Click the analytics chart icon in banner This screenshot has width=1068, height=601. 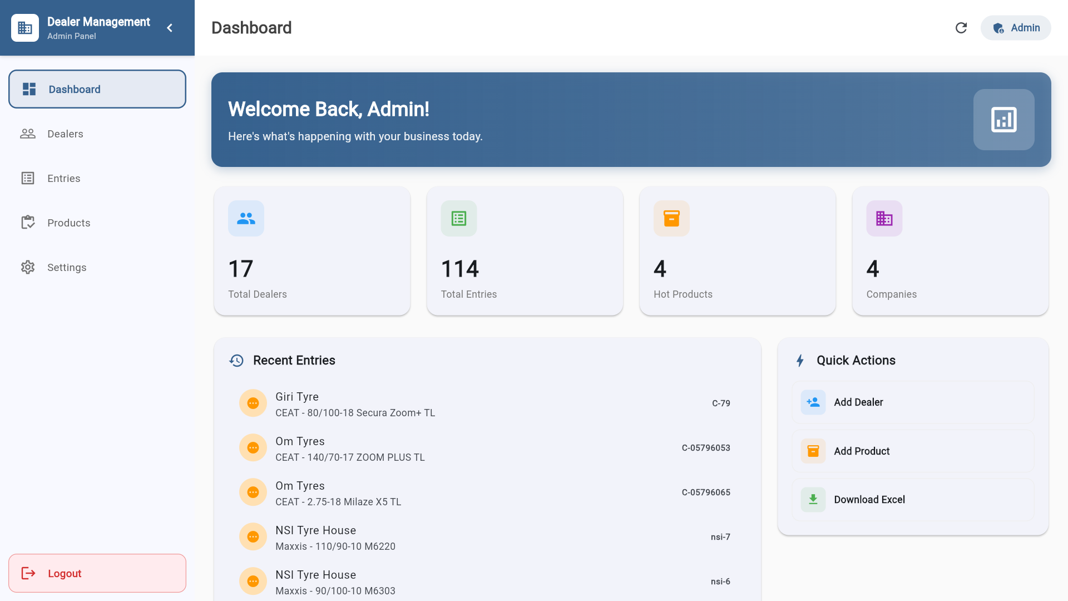click(x=1003, y=120)
